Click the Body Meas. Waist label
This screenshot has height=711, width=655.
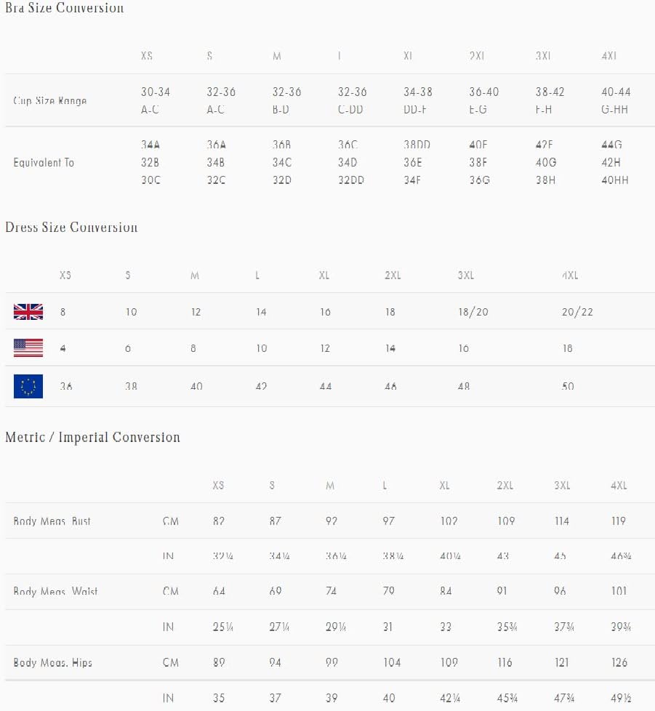(55, 591)
